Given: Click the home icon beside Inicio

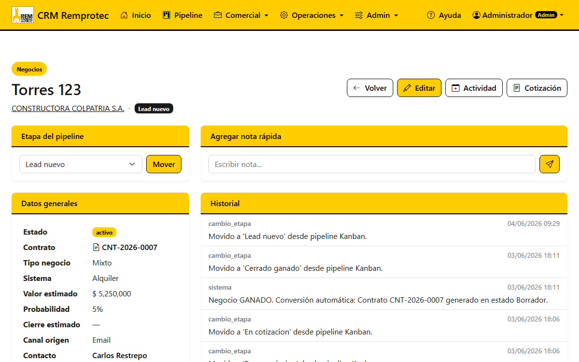Looking at the screenshot, I should [x=124, y=15].
